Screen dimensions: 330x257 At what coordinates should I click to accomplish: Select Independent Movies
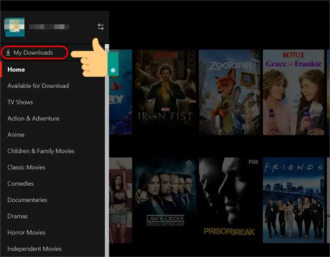tap(35, 248)
